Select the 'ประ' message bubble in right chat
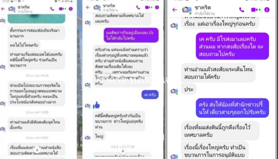This screenshot has height=159, width=278. tap(189, 89)
